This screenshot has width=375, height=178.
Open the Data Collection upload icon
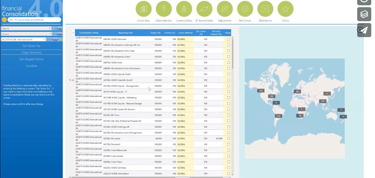(x=164, y=9)
